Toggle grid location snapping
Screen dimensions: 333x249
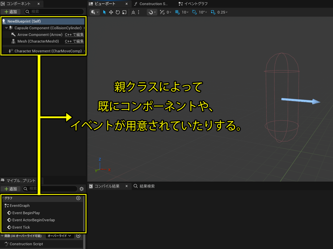[x=178, y=12]
